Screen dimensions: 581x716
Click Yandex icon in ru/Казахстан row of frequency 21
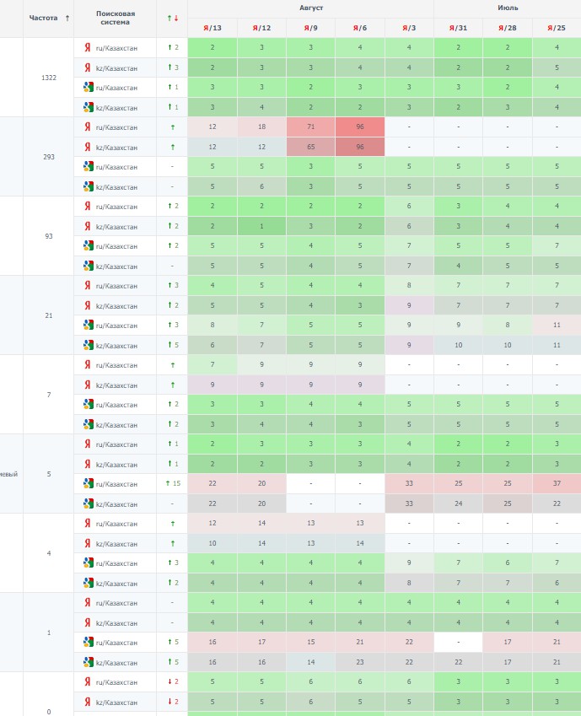click(87, 285)
